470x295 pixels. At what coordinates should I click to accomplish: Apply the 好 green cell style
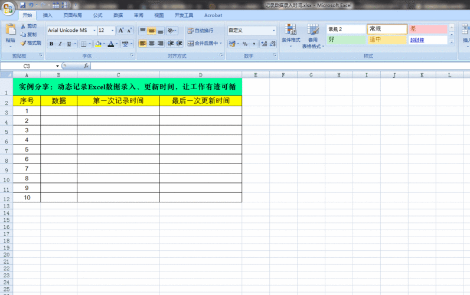pos(346,40)
